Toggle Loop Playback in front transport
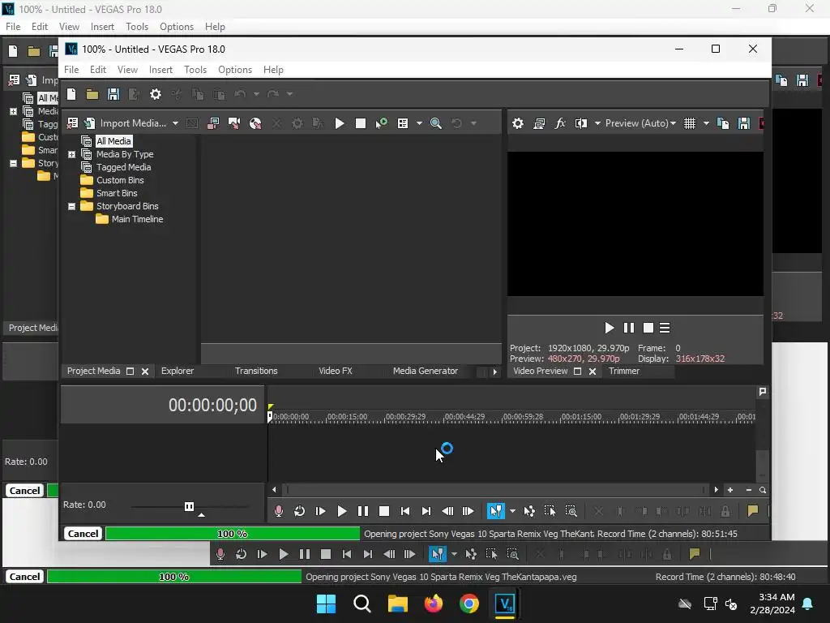 [x=300, y=511]
